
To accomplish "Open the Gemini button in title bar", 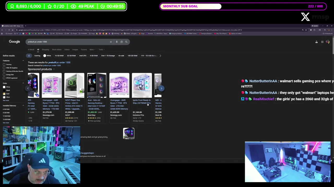I will (315, 26).
